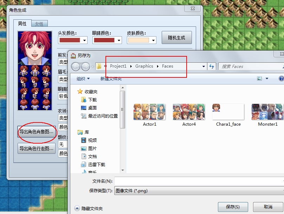The height and width of the screenshot is (214, 284).
Task: Select the Monster1 face image file
Action: [267, 115]
